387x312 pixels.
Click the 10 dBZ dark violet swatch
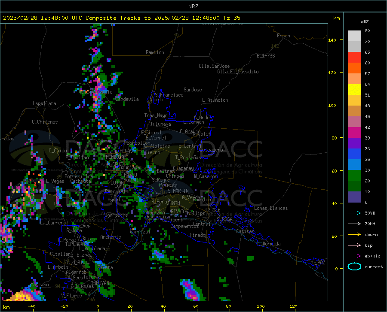pyautogui.click(x=354, y=197)
